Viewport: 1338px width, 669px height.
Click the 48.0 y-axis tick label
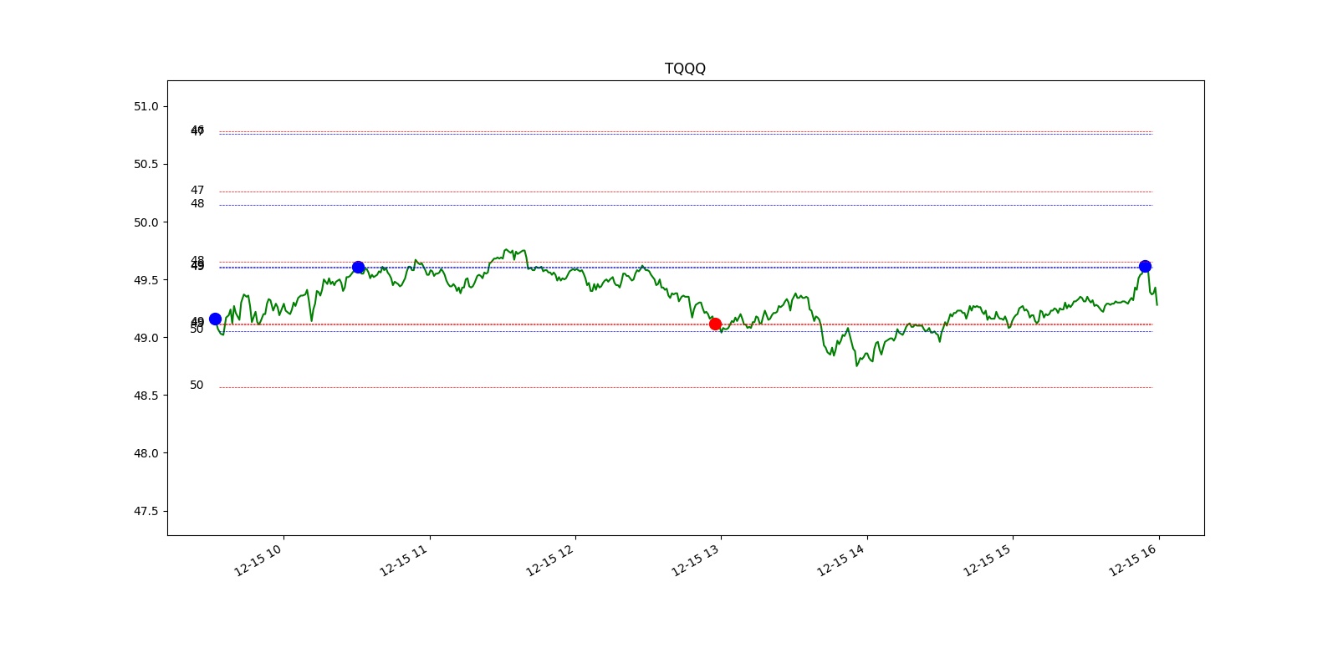[146, 453]
